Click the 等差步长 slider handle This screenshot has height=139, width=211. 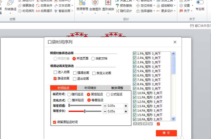[85, 111]
